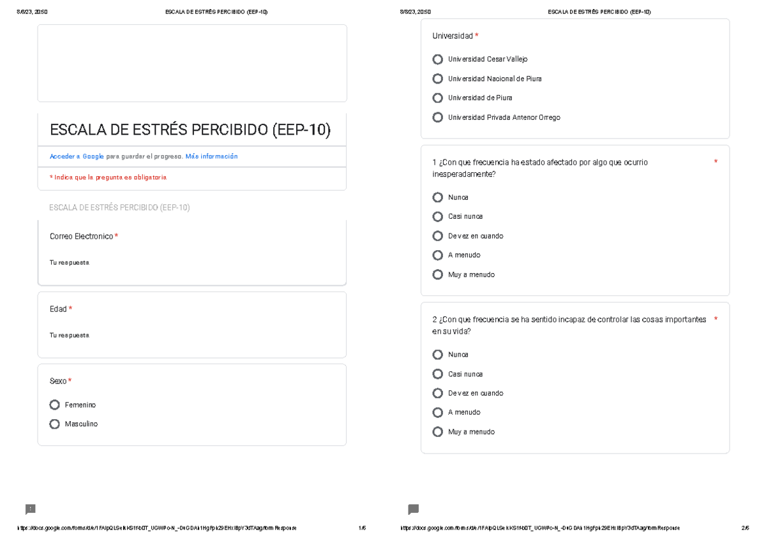
Task: Click the 'Edad' question label
Action: 58,309
